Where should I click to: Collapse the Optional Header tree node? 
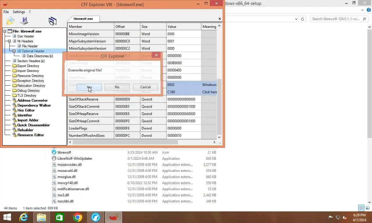point(14,51)
